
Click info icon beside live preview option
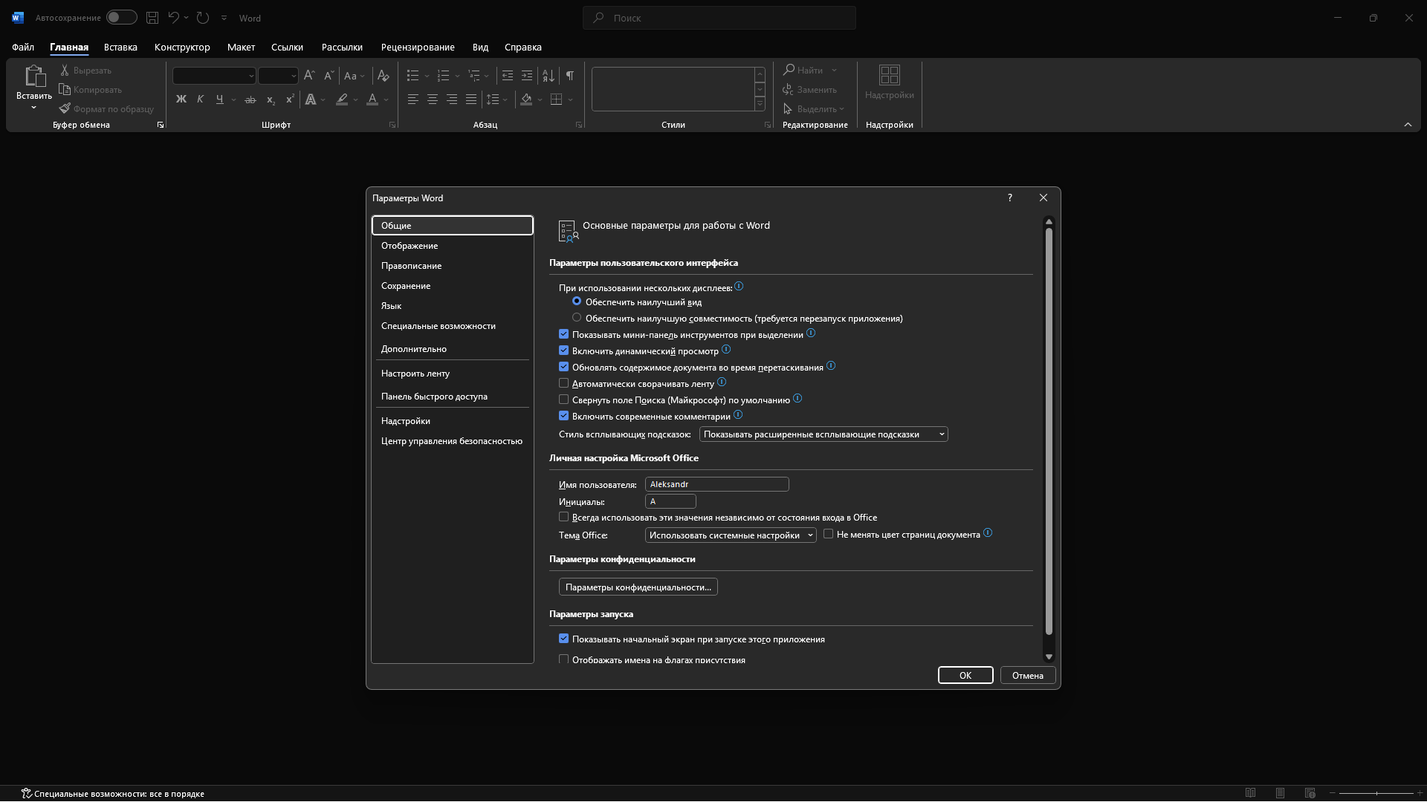click(x=726, y=350)
